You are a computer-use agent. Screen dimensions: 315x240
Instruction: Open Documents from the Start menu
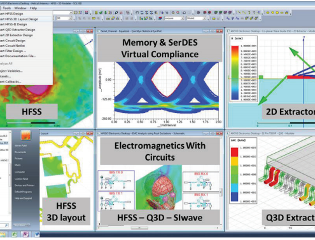pos(20,152)
